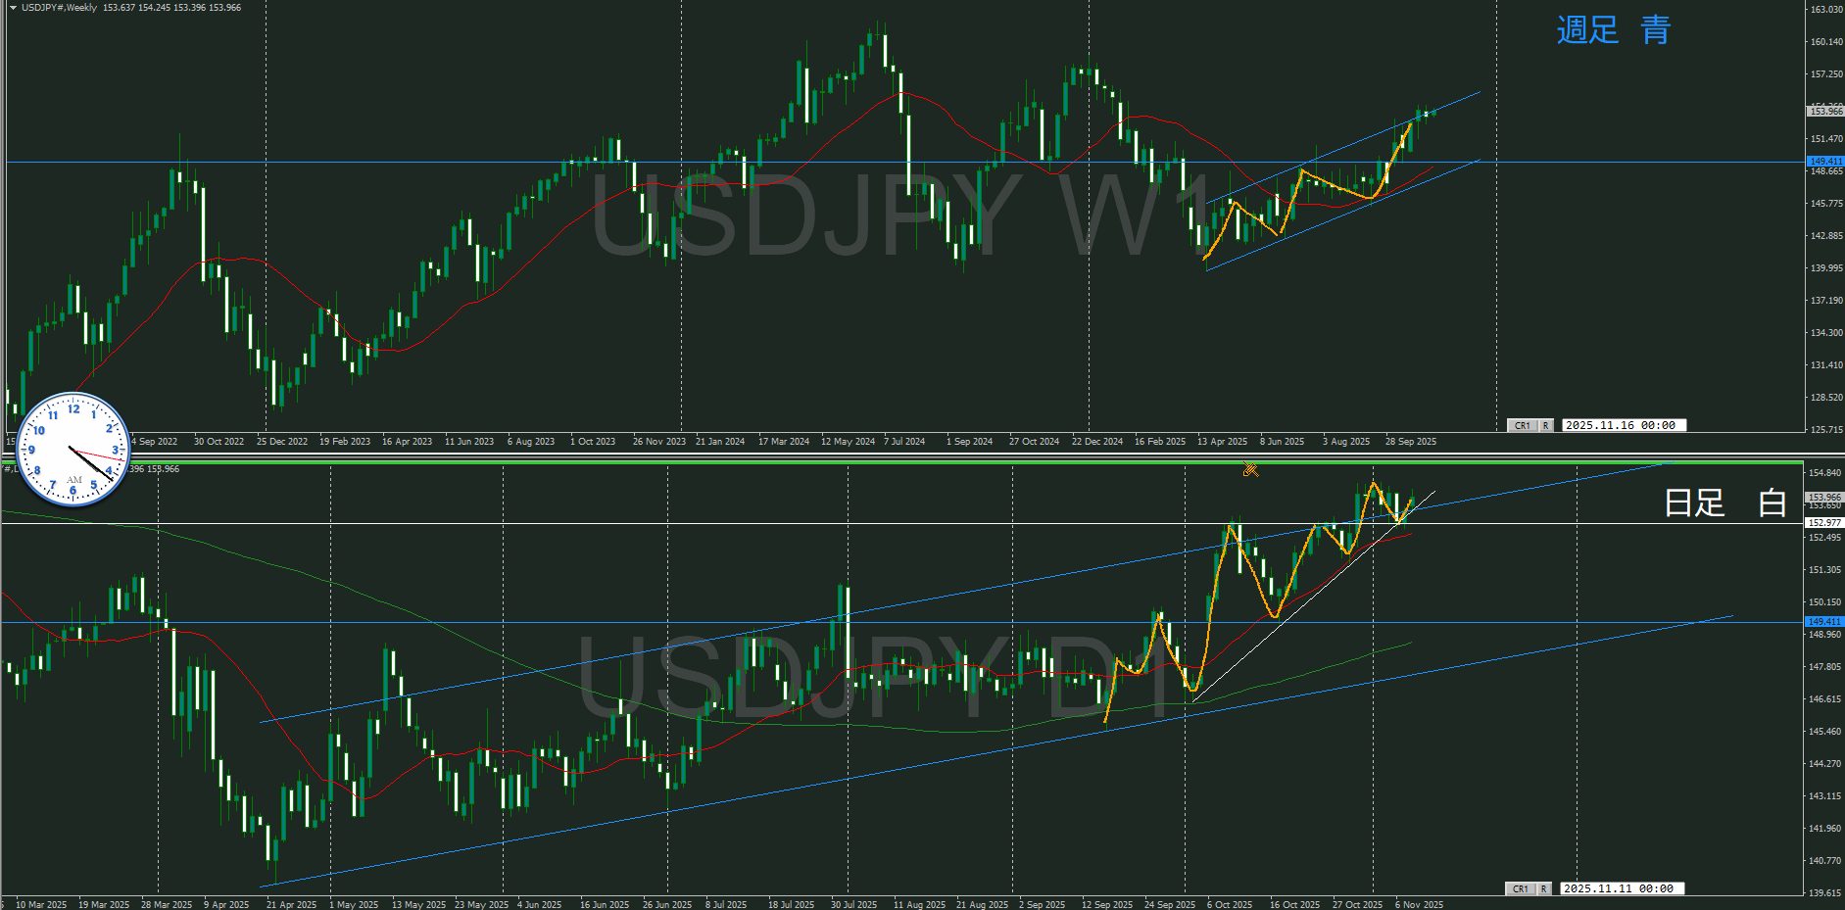This screenshot has height=910, width=1845.
Task: Click the analog clock widget
Action: click(x=73, y=450)
